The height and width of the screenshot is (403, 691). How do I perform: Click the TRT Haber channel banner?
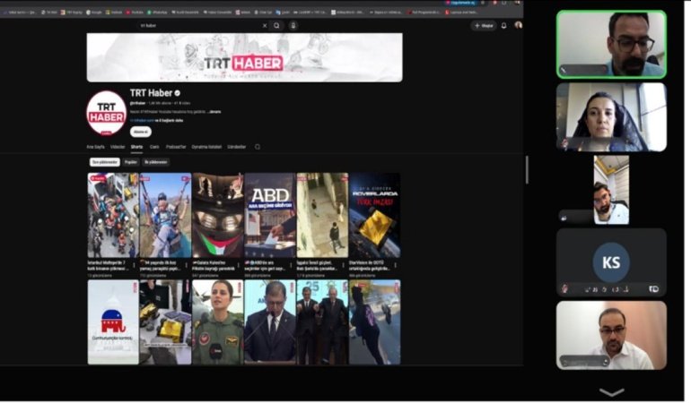(x=245, y=57)
